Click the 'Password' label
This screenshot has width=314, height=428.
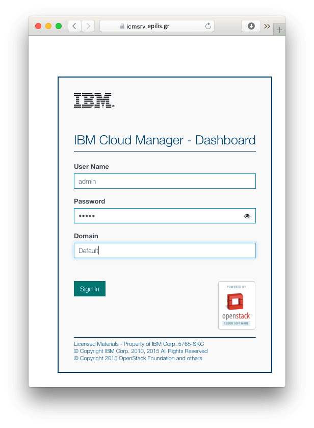click(x=90, y=202)
